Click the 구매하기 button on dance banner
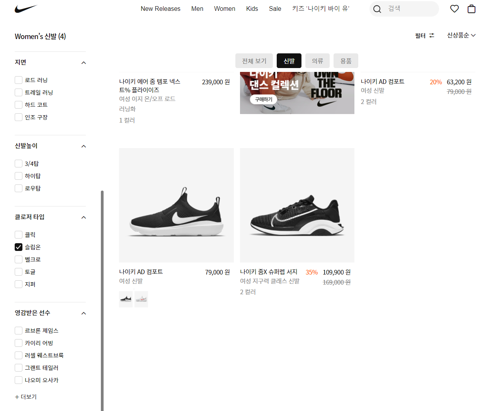The width and height of the screenshot is (492, 411). coord(264,99)
